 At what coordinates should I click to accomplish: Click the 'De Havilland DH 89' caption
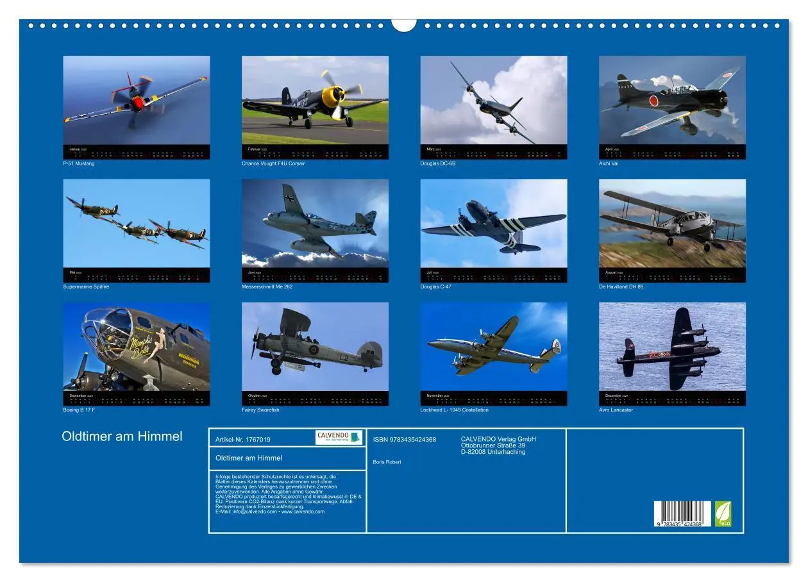tap(621, 287)
